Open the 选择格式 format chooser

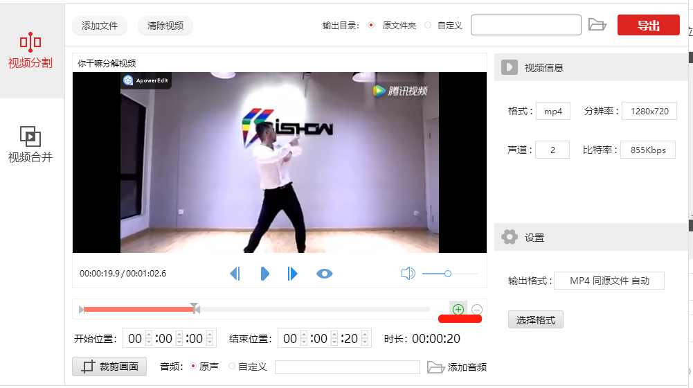pyautogui.click(x=536, y=319)
